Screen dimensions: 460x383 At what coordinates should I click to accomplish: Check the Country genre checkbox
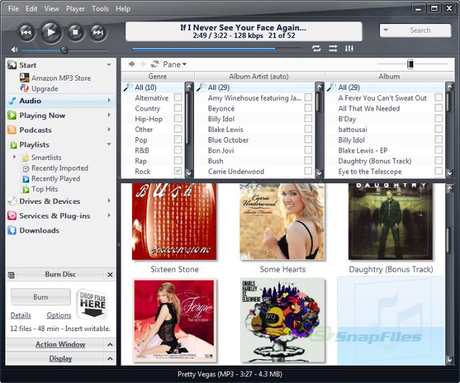point(178,108)
